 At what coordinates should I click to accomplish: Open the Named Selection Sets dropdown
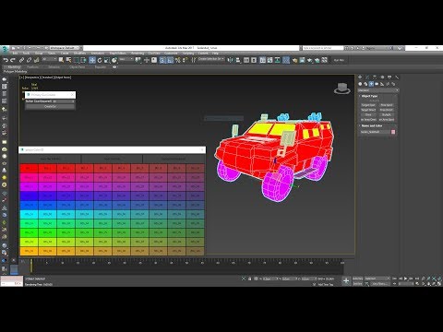coord(211,59)
